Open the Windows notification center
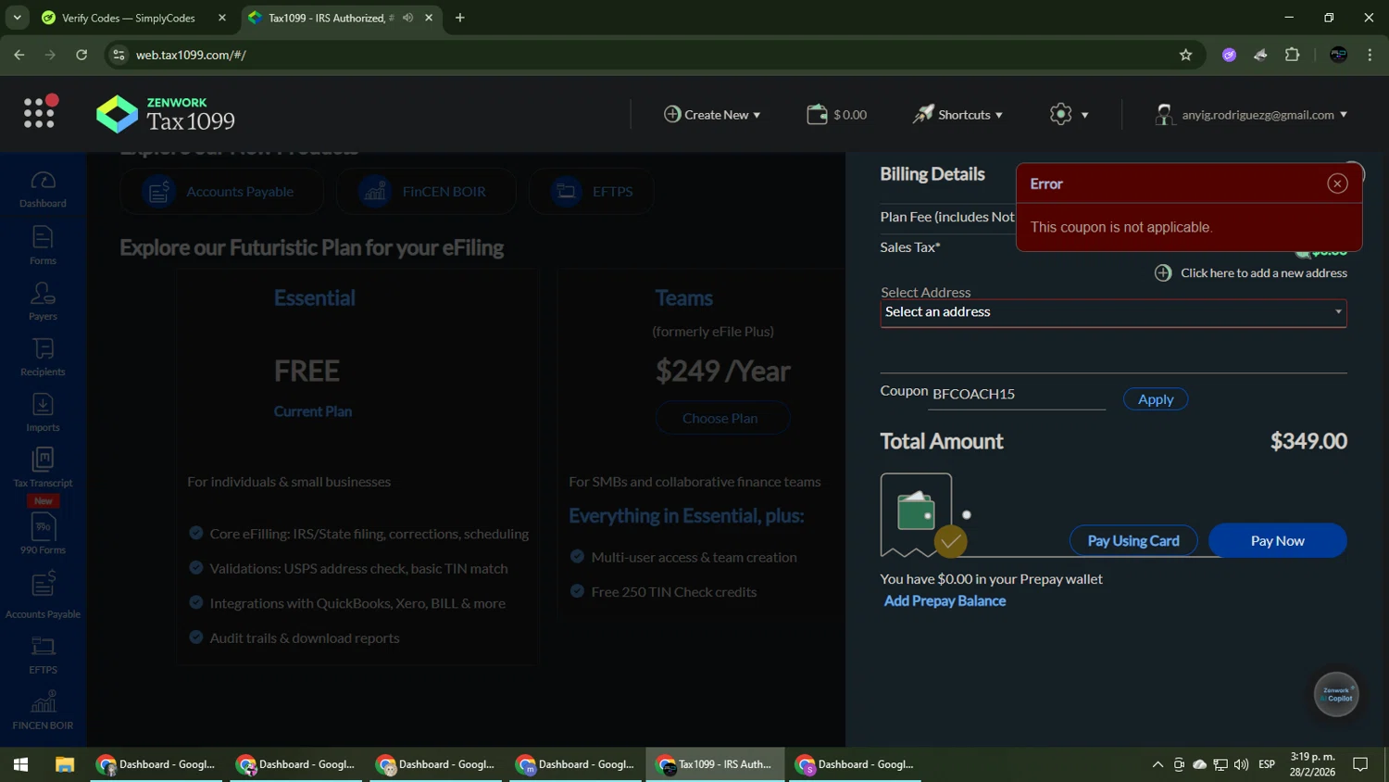Image resolution: width=1389 pixels, height=782 pixels. pyautogui.click(x=1360, y=764)
